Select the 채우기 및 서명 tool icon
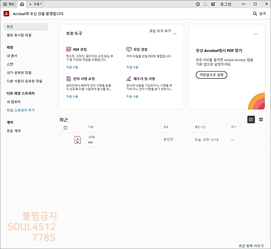 click(x=129, y=79)
